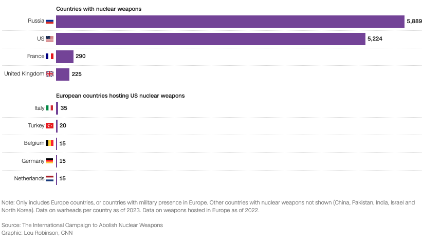This screenshot has width=441, height=243.
Task: Click the 'Countries with nuclear weapons' heading
Action: tap(99, 9)
